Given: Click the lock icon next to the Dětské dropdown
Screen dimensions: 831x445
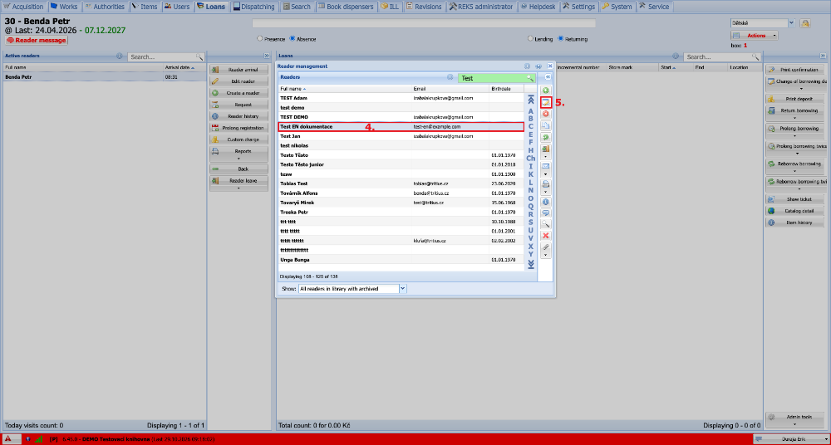Looking at the screenshot, I should [805, 23].
